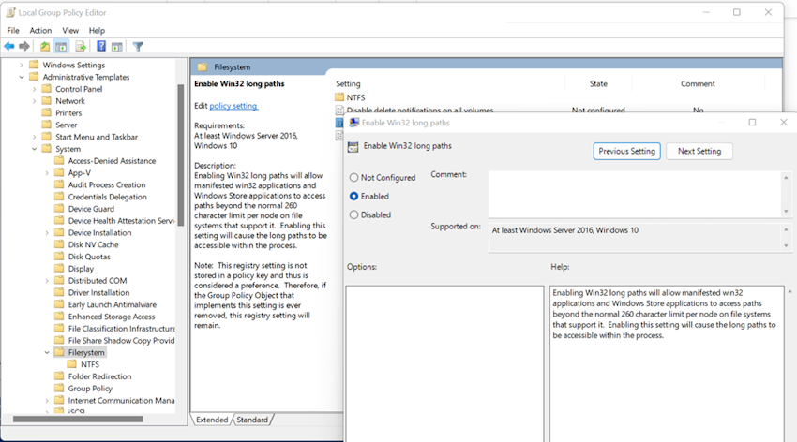
Task: Click the Export List toolbar icon
Action: point(81,46)
